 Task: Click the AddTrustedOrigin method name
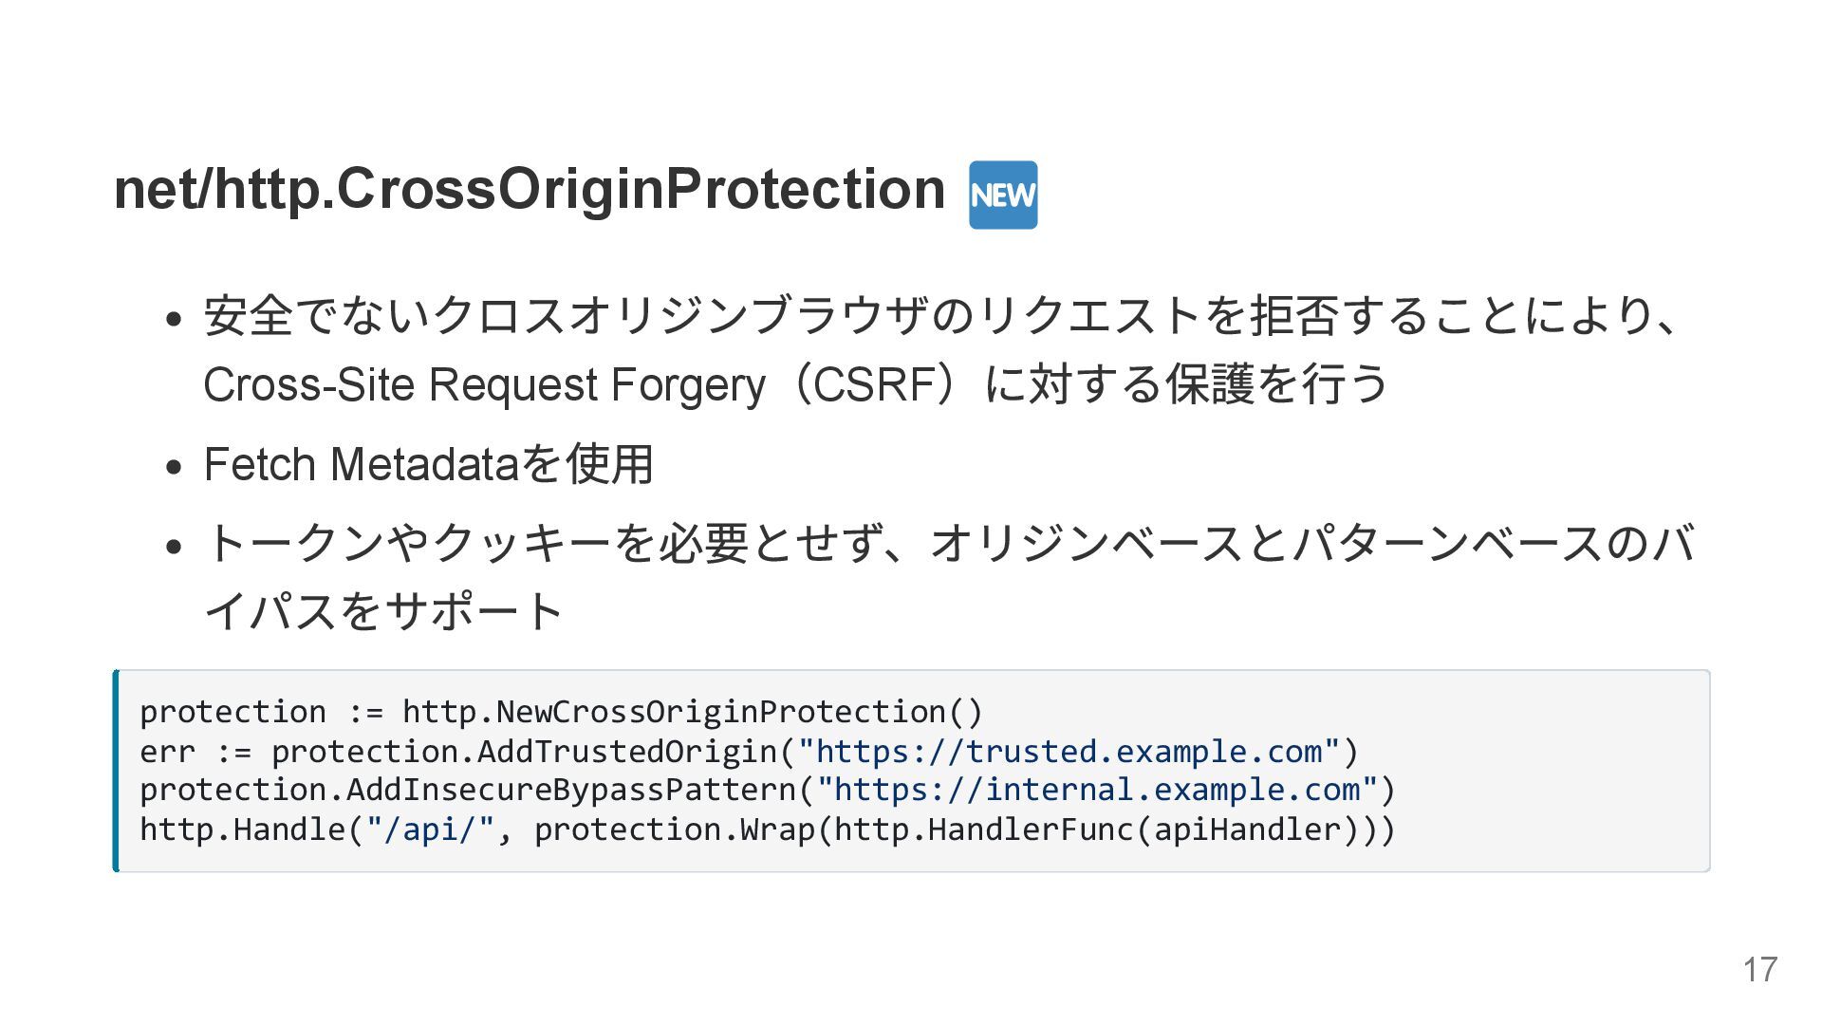[x=627, y=752]
